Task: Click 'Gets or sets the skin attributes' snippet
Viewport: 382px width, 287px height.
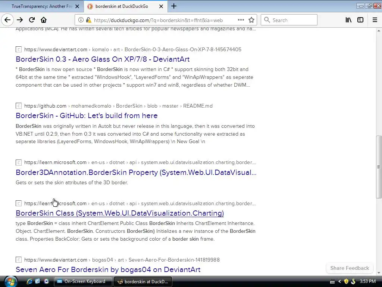Action: point(72,182)
